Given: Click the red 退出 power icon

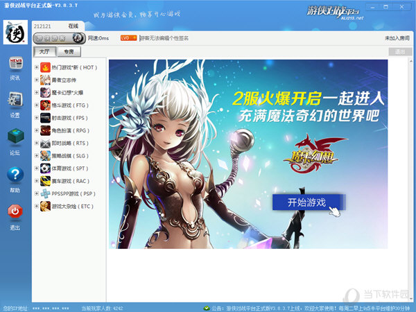Looking at the screenshot, I should [x=15, y=211].
